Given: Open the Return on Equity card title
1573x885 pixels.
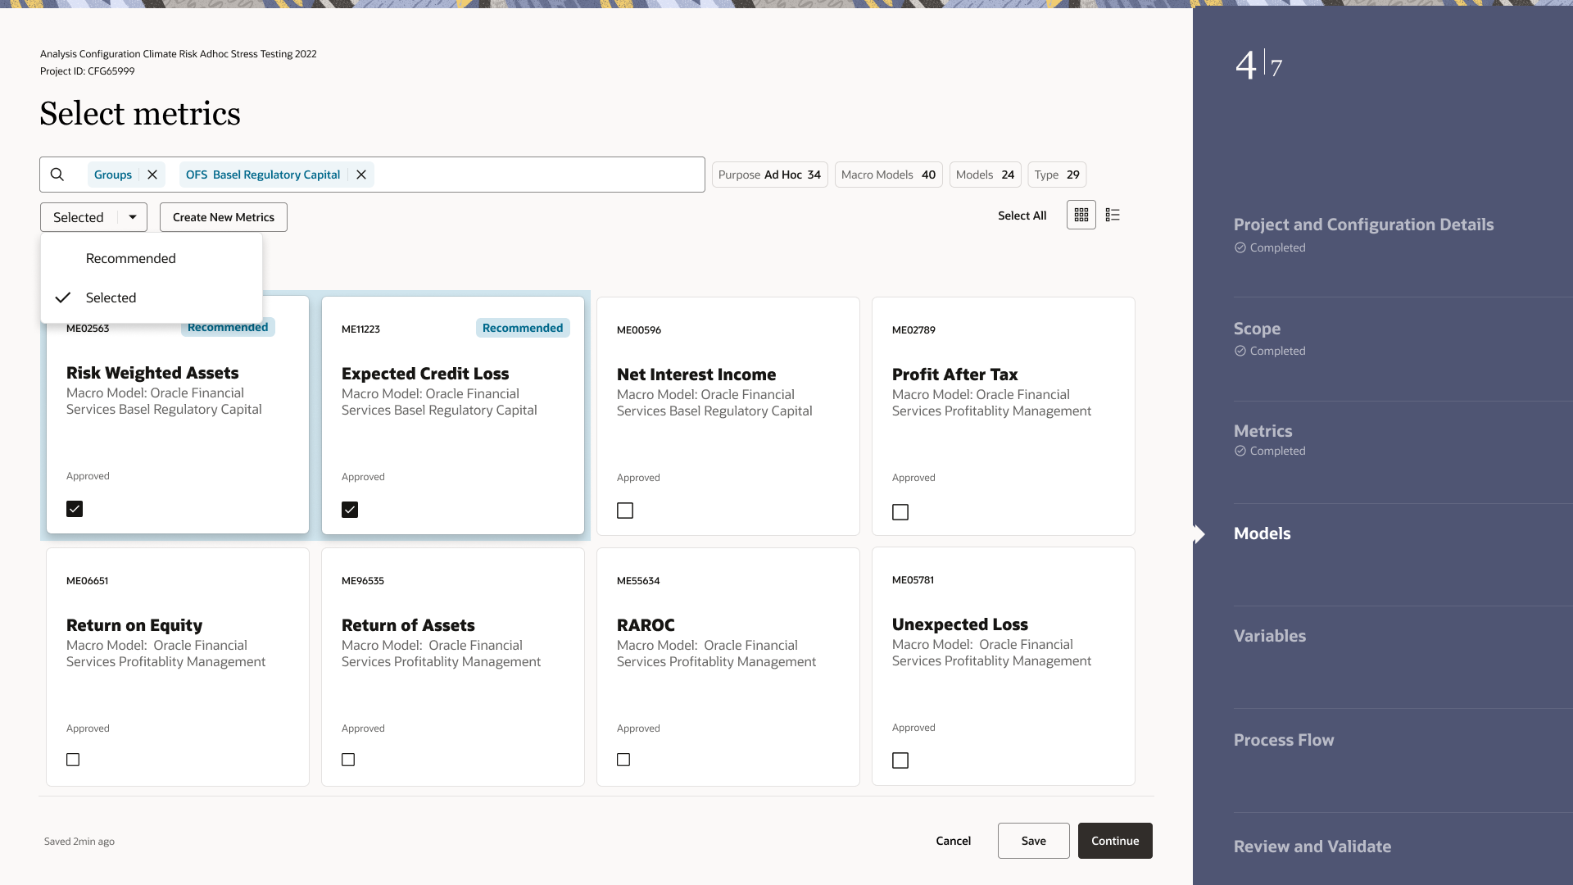Looking at the screenshot, I should (134, 625).
